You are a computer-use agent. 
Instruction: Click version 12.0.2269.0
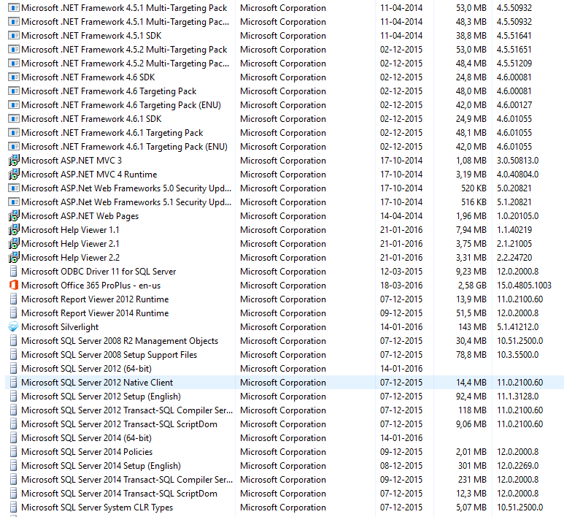[517, 465]
